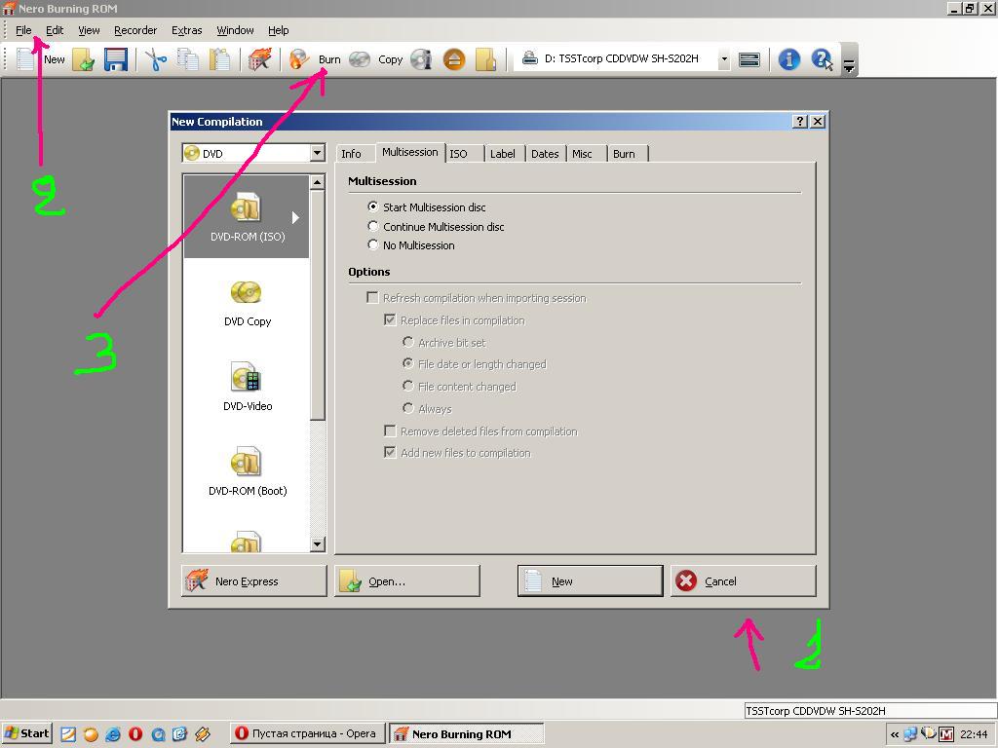Click the blue Info toolbar icon
Screen dimensions: 998x748
[789, 59]
